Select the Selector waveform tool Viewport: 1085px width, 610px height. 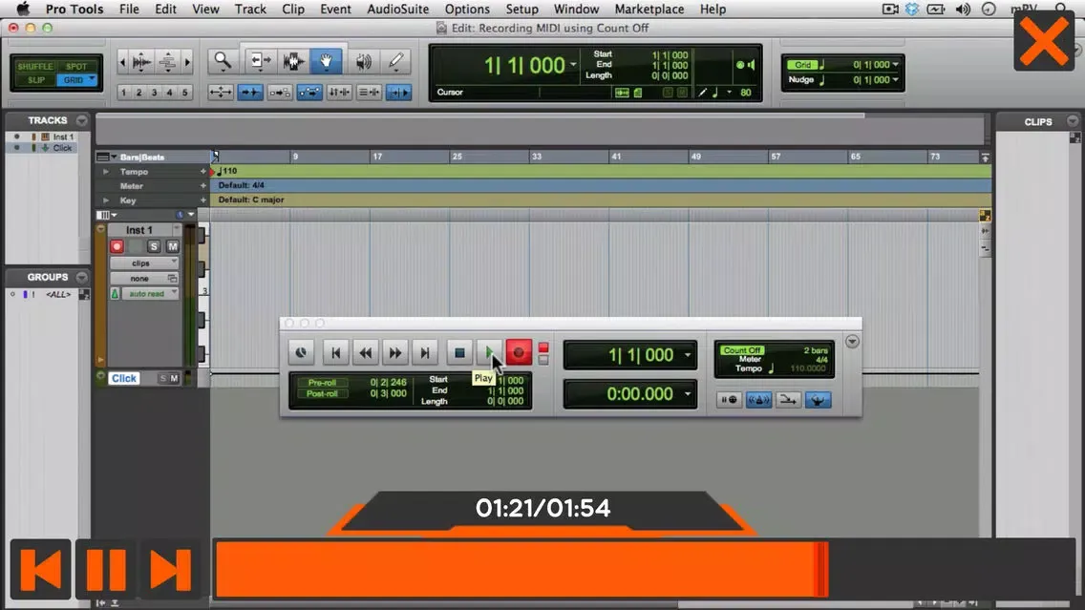pos(293,61)
